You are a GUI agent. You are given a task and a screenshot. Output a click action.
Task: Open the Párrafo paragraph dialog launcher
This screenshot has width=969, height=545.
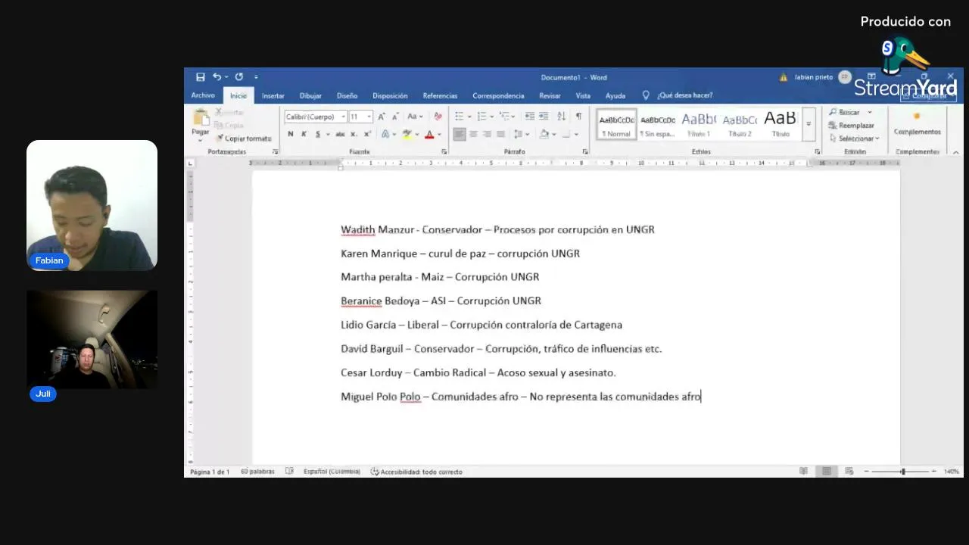pos(585,151)
